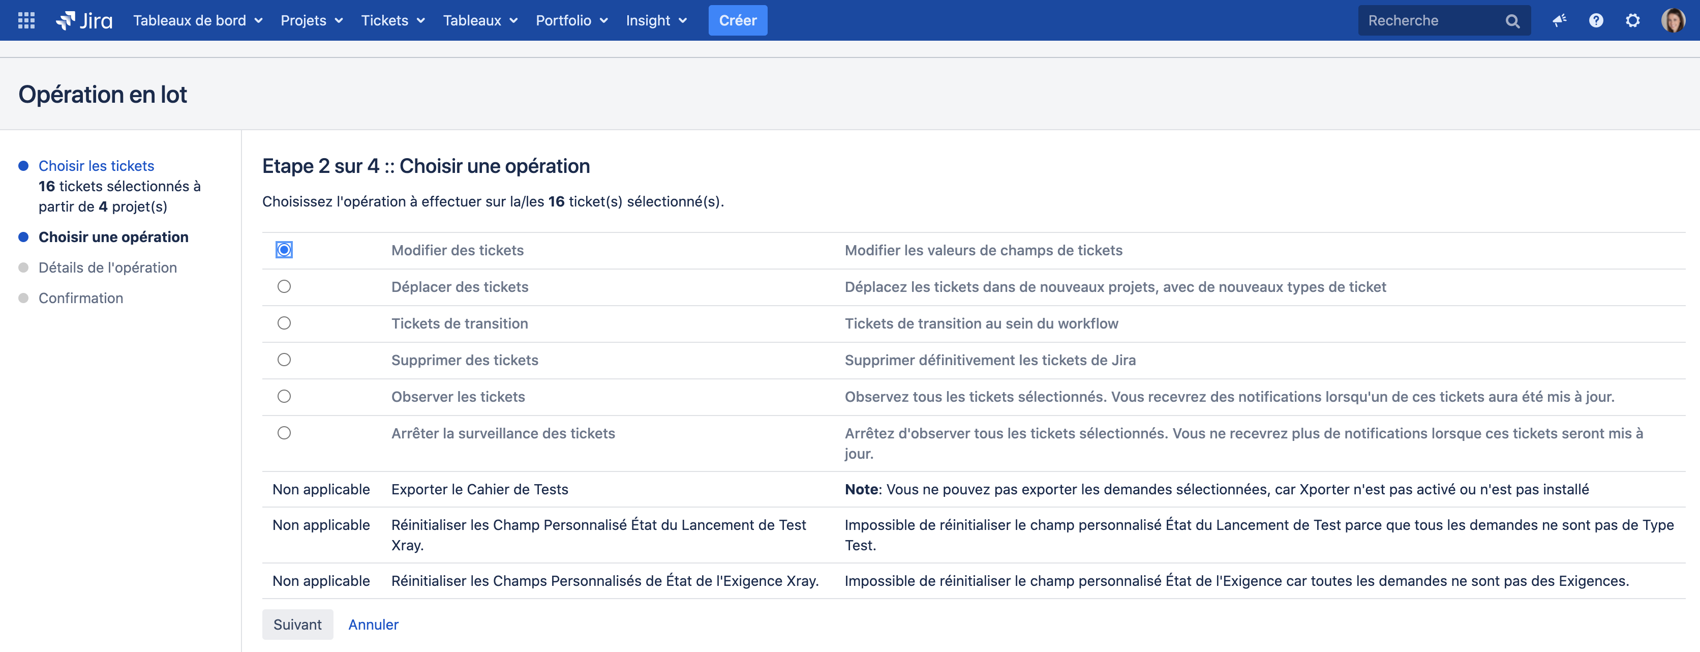
Task: Select the Tickets de transition radio button
Action: tap(284, 323)
